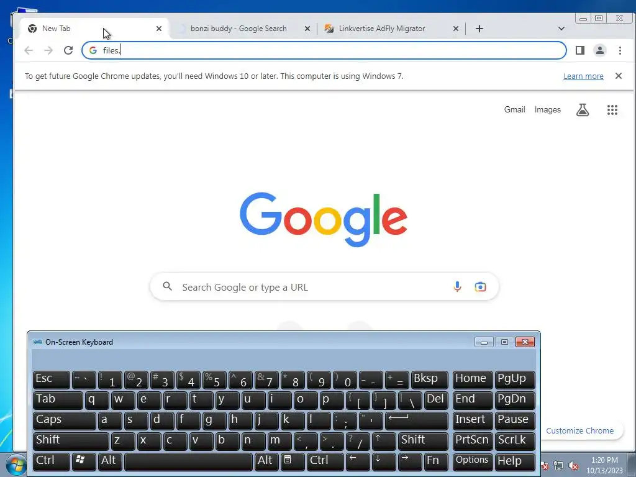This screenshot has height=477, width=636.
Task: Click the down arrow key on keyboard
Action: 383,461
